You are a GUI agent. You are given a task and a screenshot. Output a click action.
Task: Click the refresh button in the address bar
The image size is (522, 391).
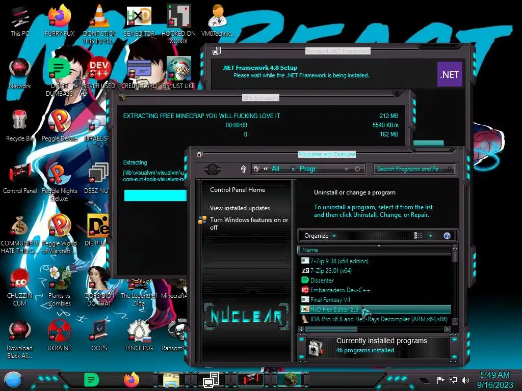click(x=357, y=169)
